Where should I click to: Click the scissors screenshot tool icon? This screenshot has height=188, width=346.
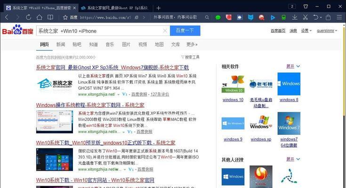coord(306,17)
